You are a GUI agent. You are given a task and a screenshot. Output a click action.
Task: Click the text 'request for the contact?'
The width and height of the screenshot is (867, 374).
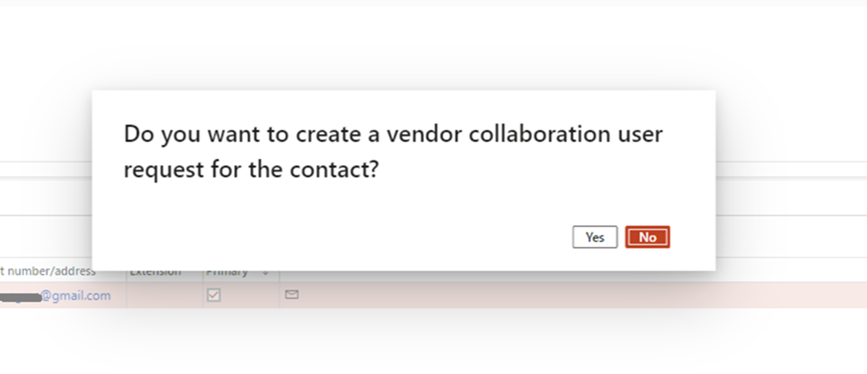coord(251,169)
